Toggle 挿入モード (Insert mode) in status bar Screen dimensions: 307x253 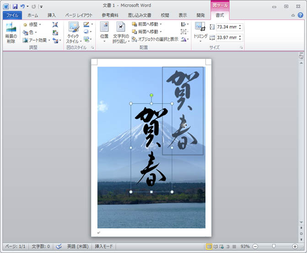coord(105,246)
